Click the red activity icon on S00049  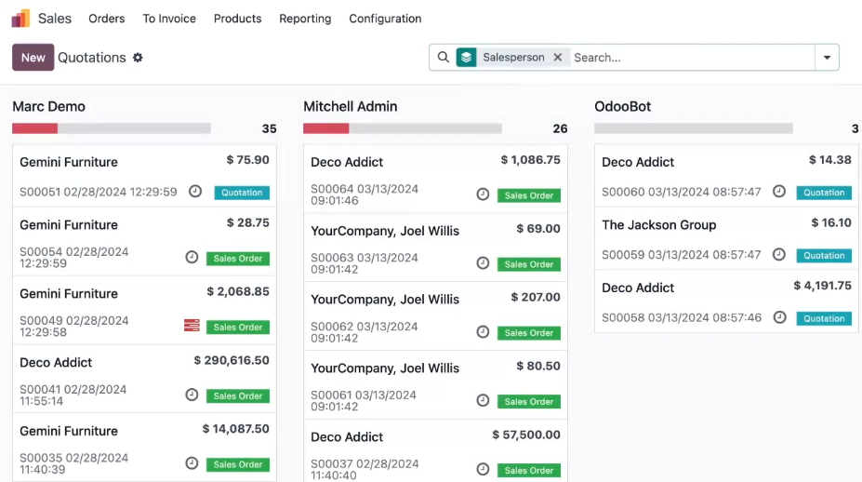[192, 325]
